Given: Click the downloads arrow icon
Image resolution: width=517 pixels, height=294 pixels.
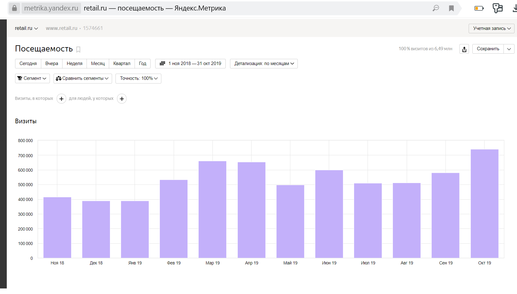Looking at the screenshot, I should 515,8.
